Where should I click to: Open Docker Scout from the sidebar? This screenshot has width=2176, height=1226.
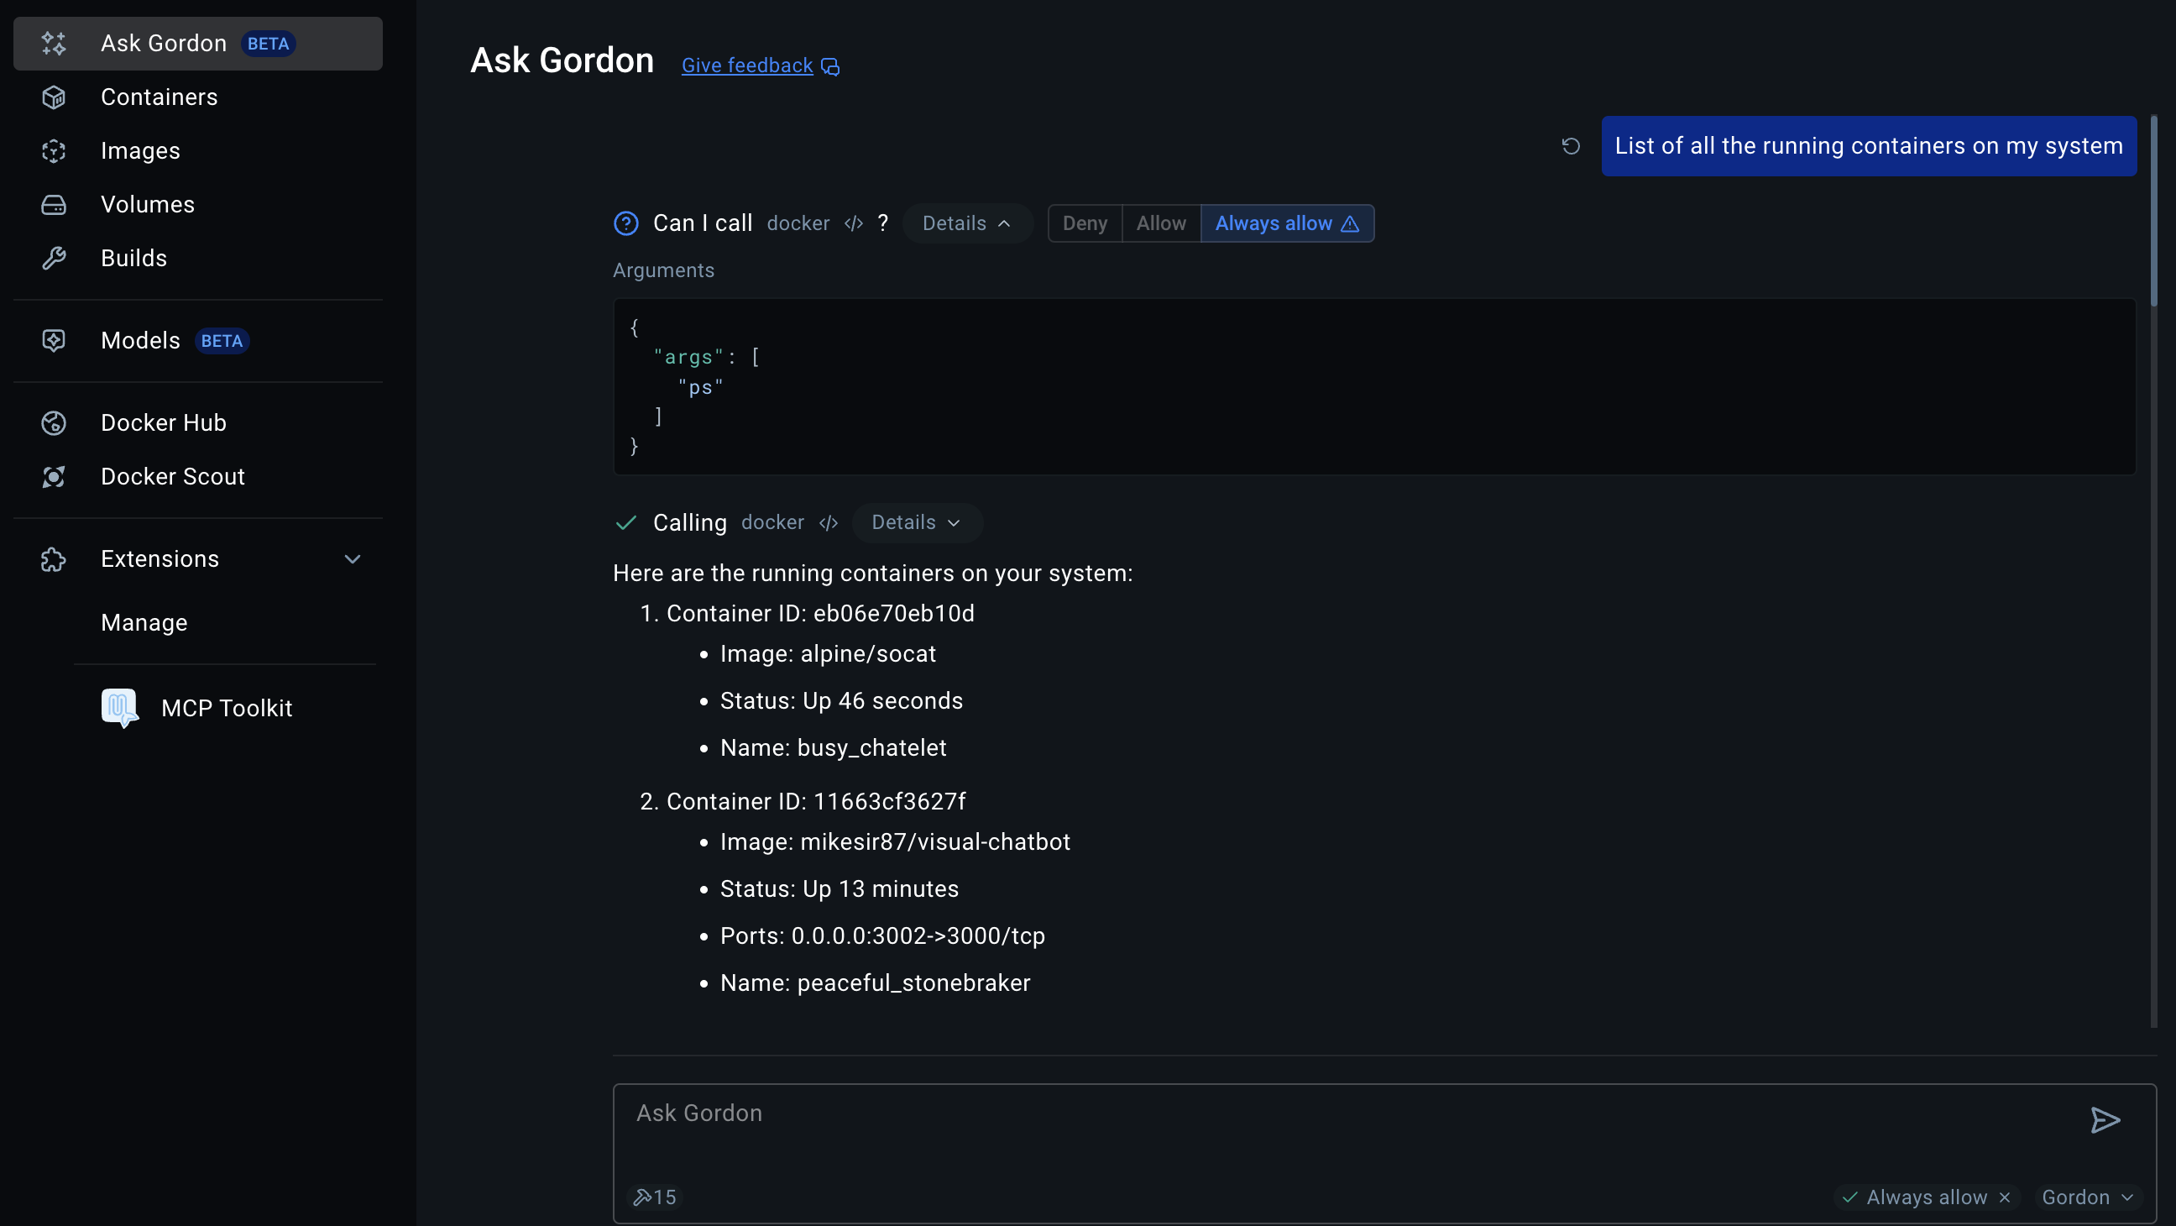point(197,476)
